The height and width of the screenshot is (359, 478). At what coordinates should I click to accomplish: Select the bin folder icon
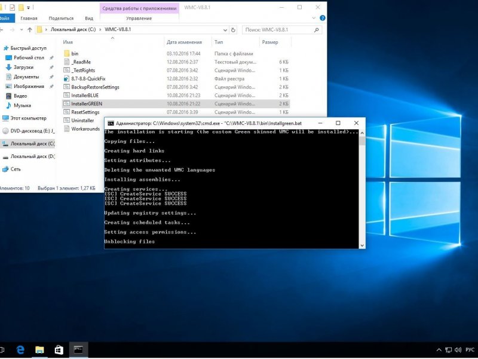click(67, 53)
